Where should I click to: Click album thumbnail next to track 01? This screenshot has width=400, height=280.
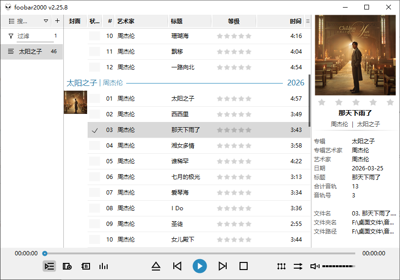[75, 102]
